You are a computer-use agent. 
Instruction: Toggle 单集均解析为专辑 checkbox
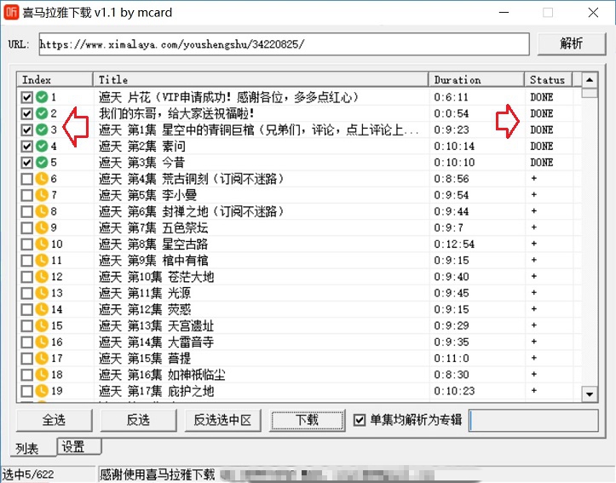pyautogui.click(x=359, y=420)
